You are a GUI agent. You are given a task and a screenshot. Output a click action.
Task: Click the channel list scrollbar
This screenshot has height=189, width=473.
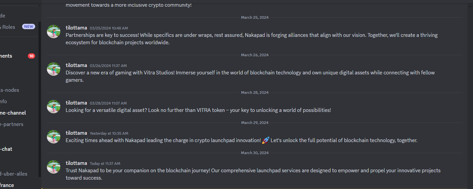(40, 100)
